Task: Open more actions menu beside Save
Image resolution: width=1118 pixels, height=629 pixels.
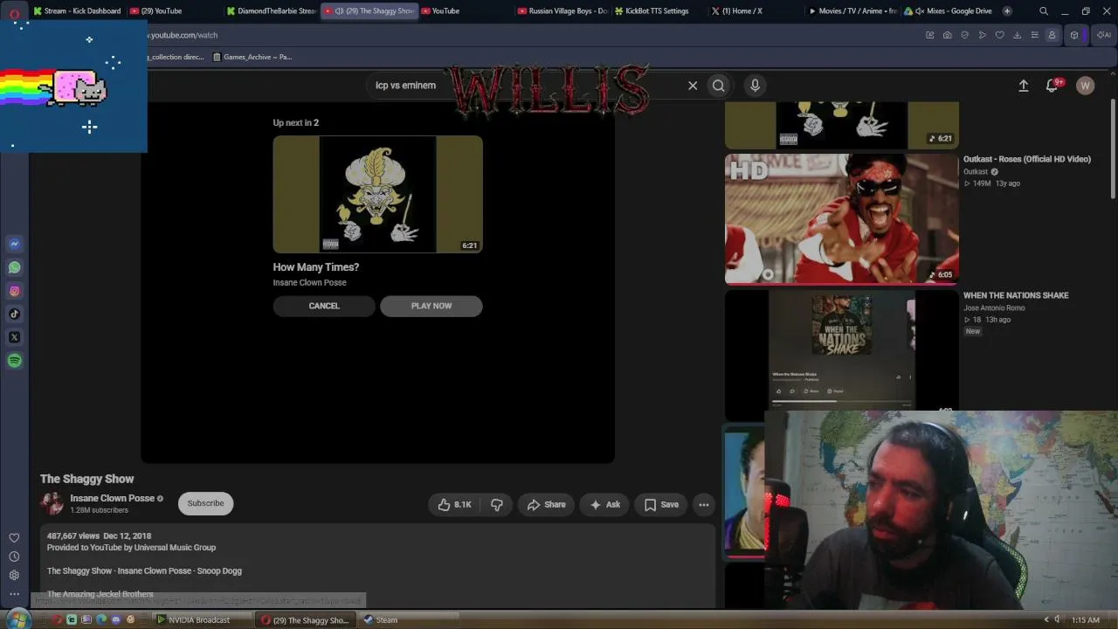Action: 704,504
